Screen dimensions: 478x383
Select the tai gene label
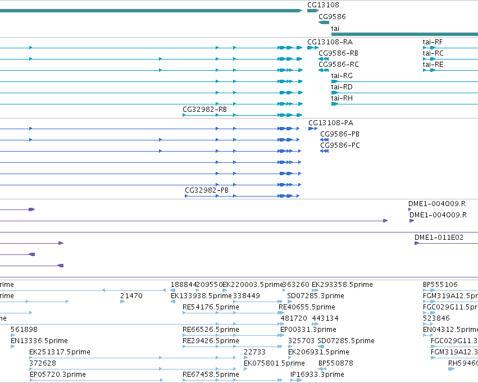click(335, 29)
